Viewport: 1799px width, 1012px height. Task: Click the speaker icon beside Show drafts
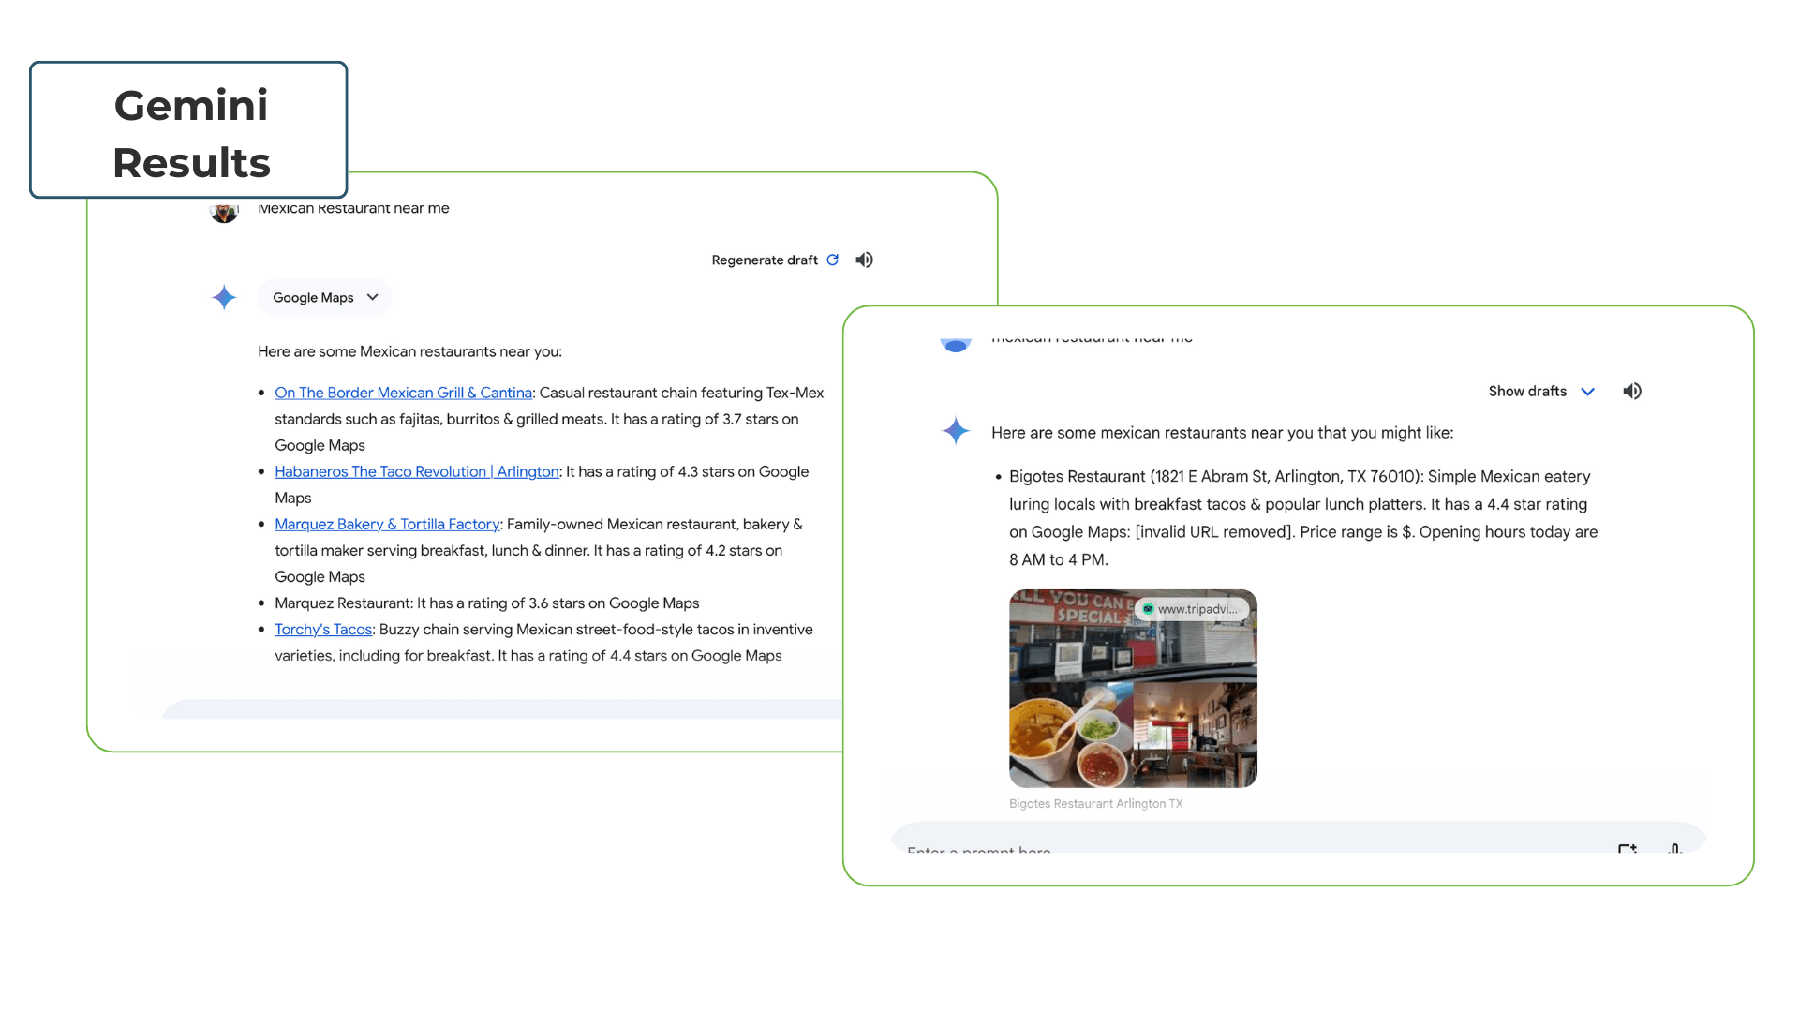(x=1631, y=391)
